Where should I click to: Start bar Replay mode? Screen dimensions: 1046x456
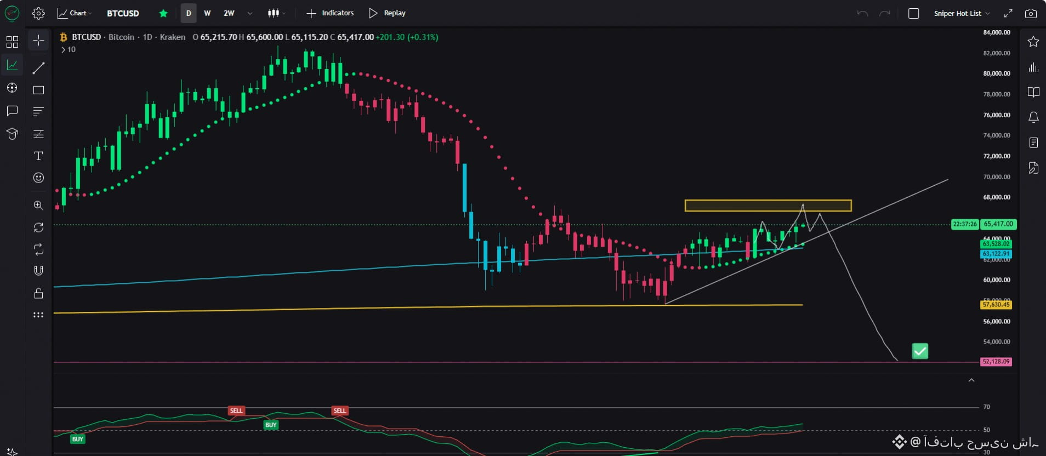387,13
